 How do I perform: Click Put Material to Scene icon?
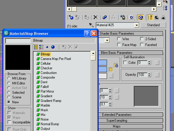[x=77, y=17]
